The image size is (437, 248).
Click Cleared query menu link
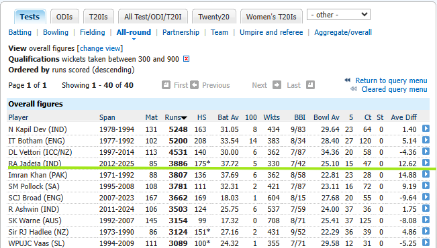pyautogui.click(x=394, y=89)
